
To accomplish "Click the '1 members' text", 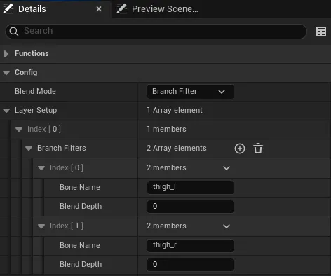I will 167,129.
